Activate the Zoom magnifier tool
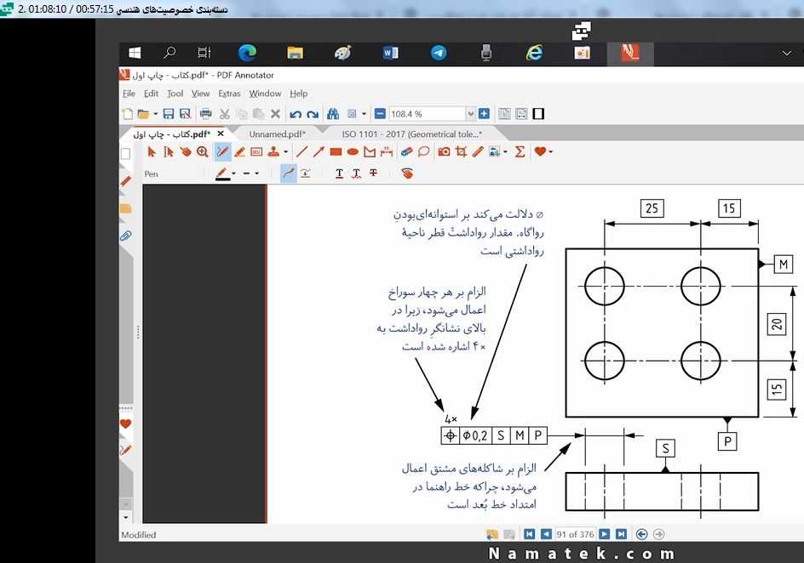The height and width of the screenshot is (563, 804). (x=203, y=151)
